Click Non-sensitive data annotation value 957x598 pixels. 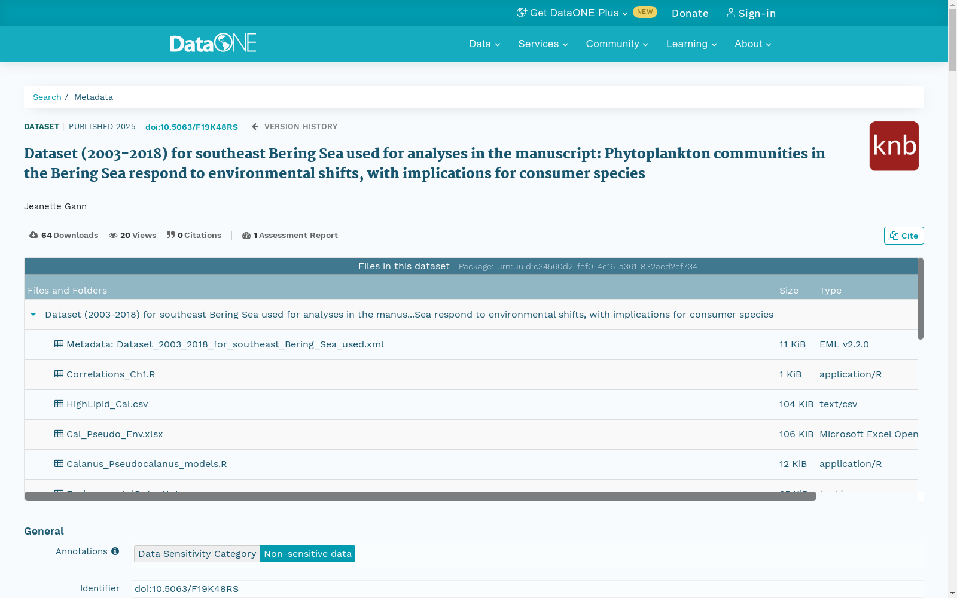[307, 554]
